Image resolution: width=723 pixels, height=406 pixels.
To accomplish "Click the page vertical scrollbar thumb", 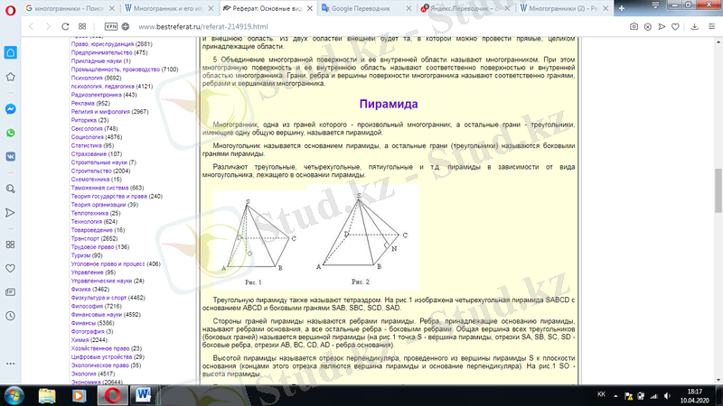I will pos(718,190).
